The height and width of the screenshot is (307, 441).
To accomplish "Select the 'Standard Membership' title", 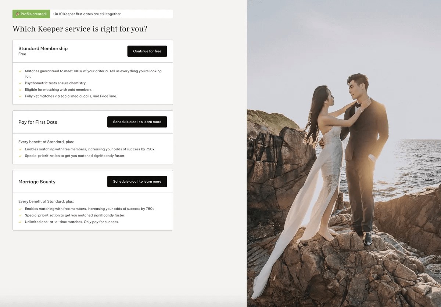I will [43, 48].
